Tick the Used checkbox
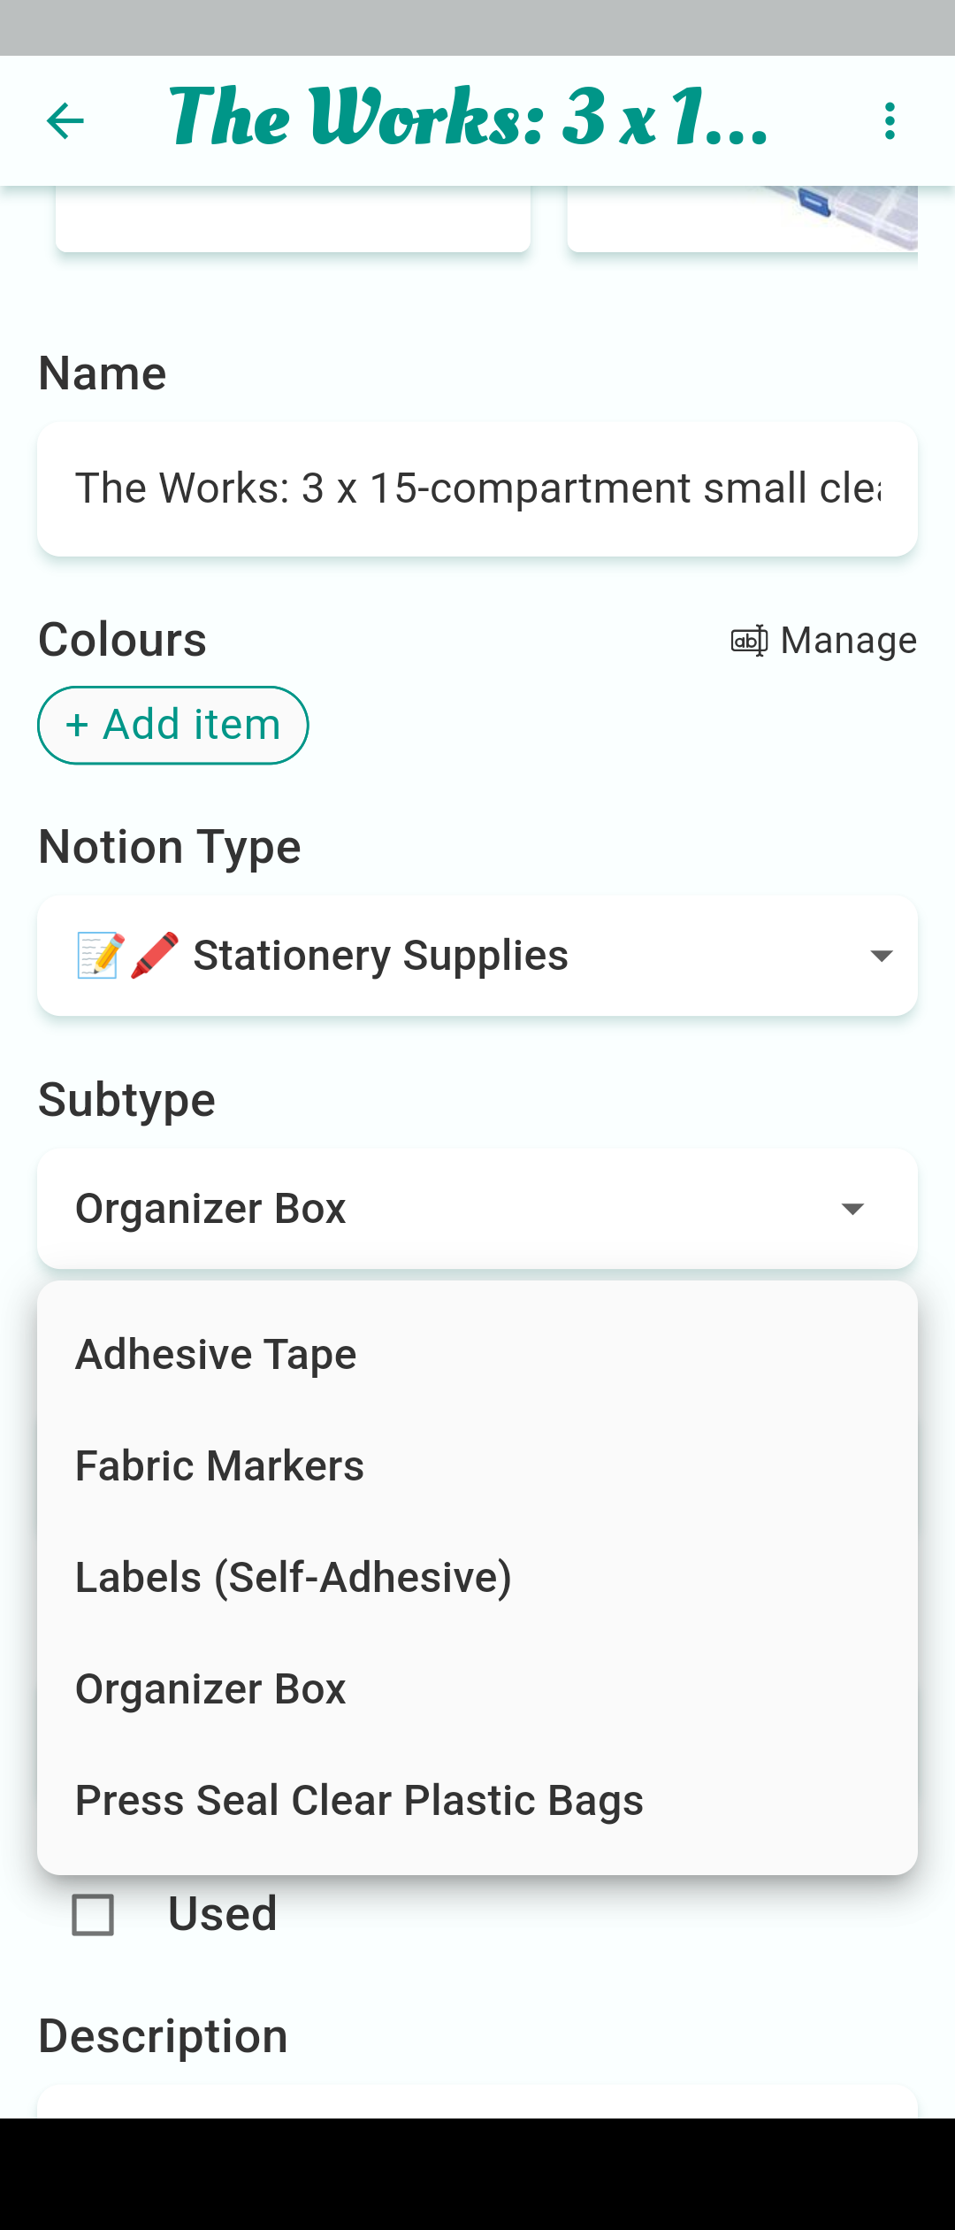The width and height of the screenshot is (955, 2230). coord(93,1915)
